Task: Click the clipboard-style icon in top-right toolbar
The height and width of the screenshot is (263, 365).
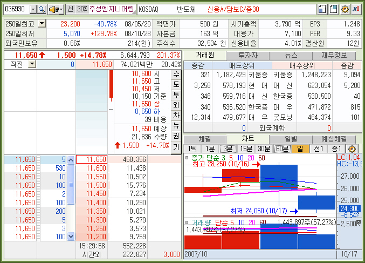Action: [333, 9]
